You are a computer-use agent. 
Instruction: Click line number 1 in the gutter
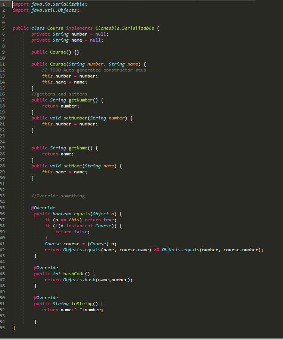3,4
